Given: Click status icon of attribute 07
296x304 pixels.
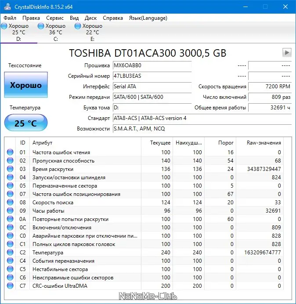Looking at the screenshot, I should (x=10, y=194).
